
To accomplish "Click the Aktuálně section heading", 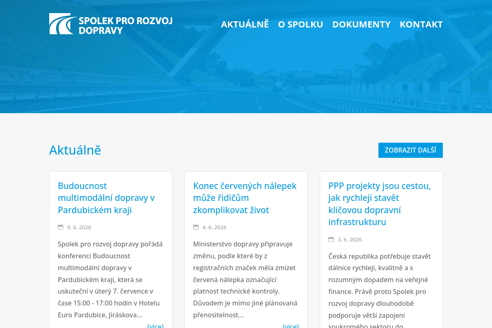I will (75, 150).
